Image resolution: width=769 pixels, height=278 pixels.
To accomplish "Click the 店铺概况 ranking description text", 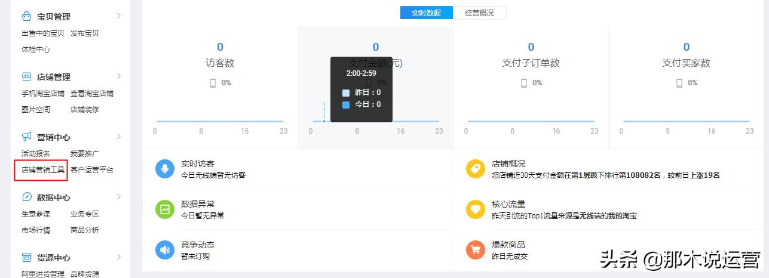I will (x=606, y=175).
